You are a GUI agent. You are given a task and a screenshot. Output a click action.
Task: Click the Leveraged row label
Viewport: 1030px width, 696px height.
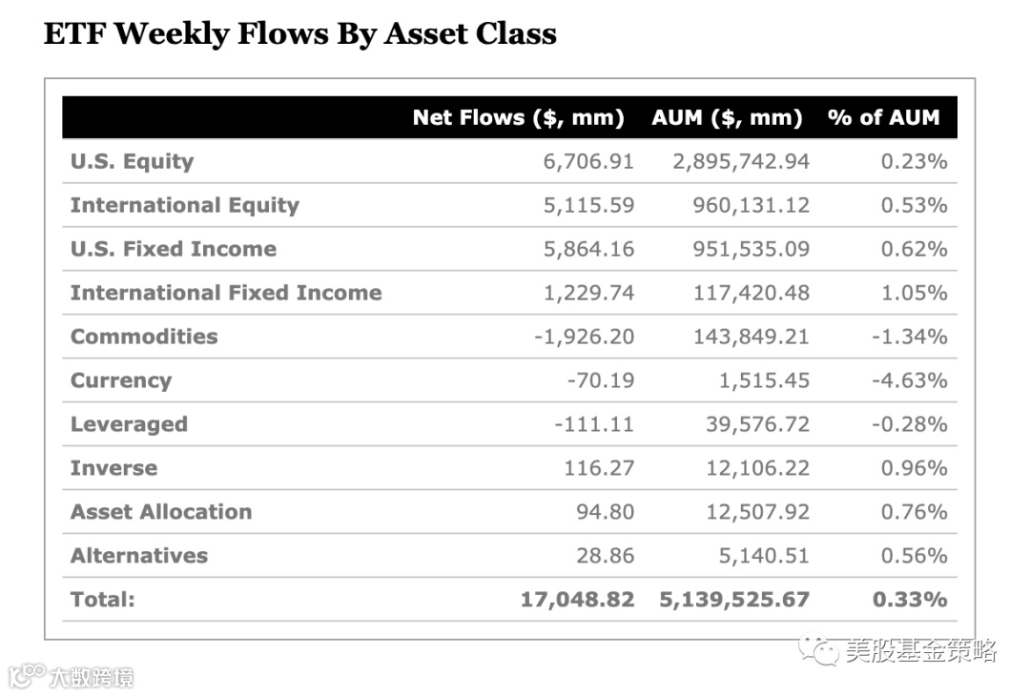click(x=129, y=424)
